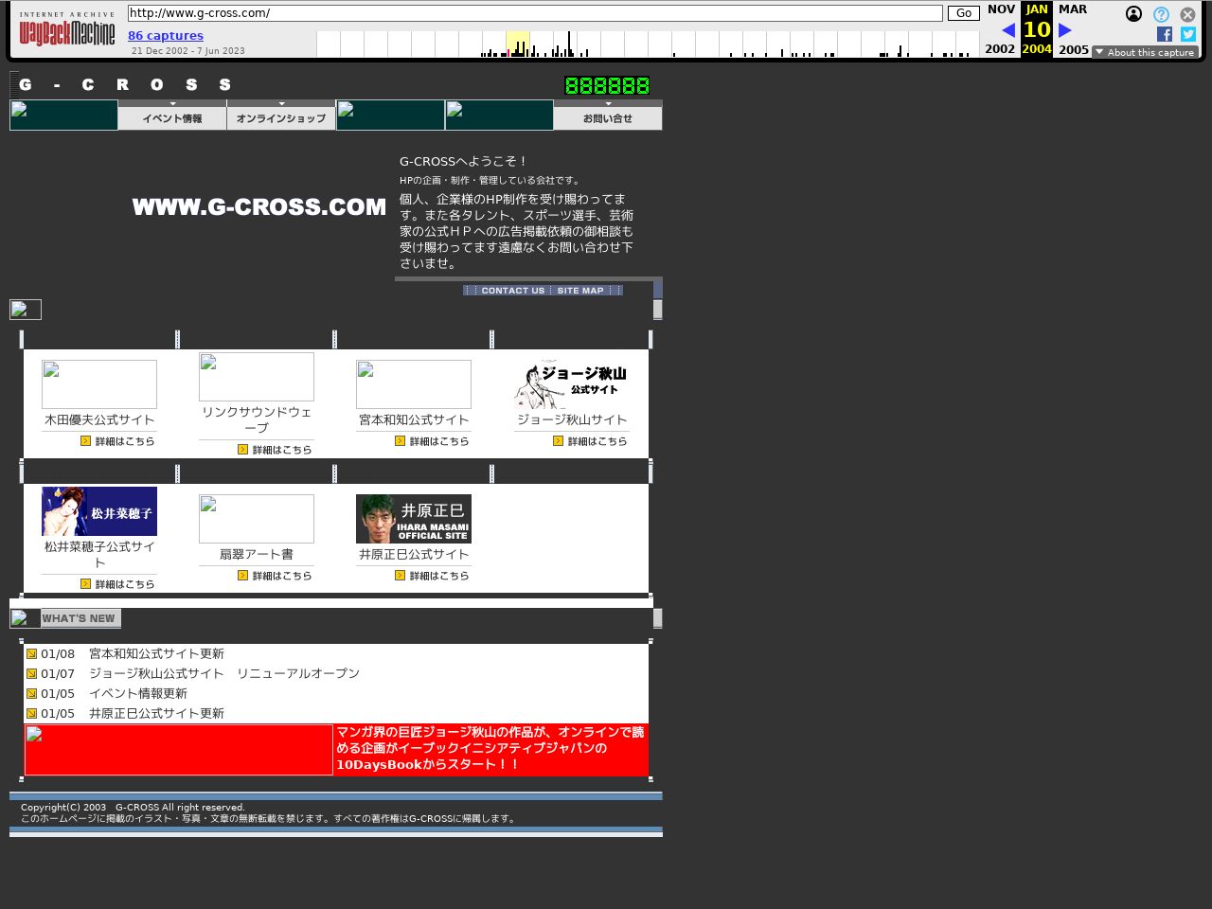Go to previous capture with left arrow
This screenshot has width=1212, height=909.
(1007, 30)
